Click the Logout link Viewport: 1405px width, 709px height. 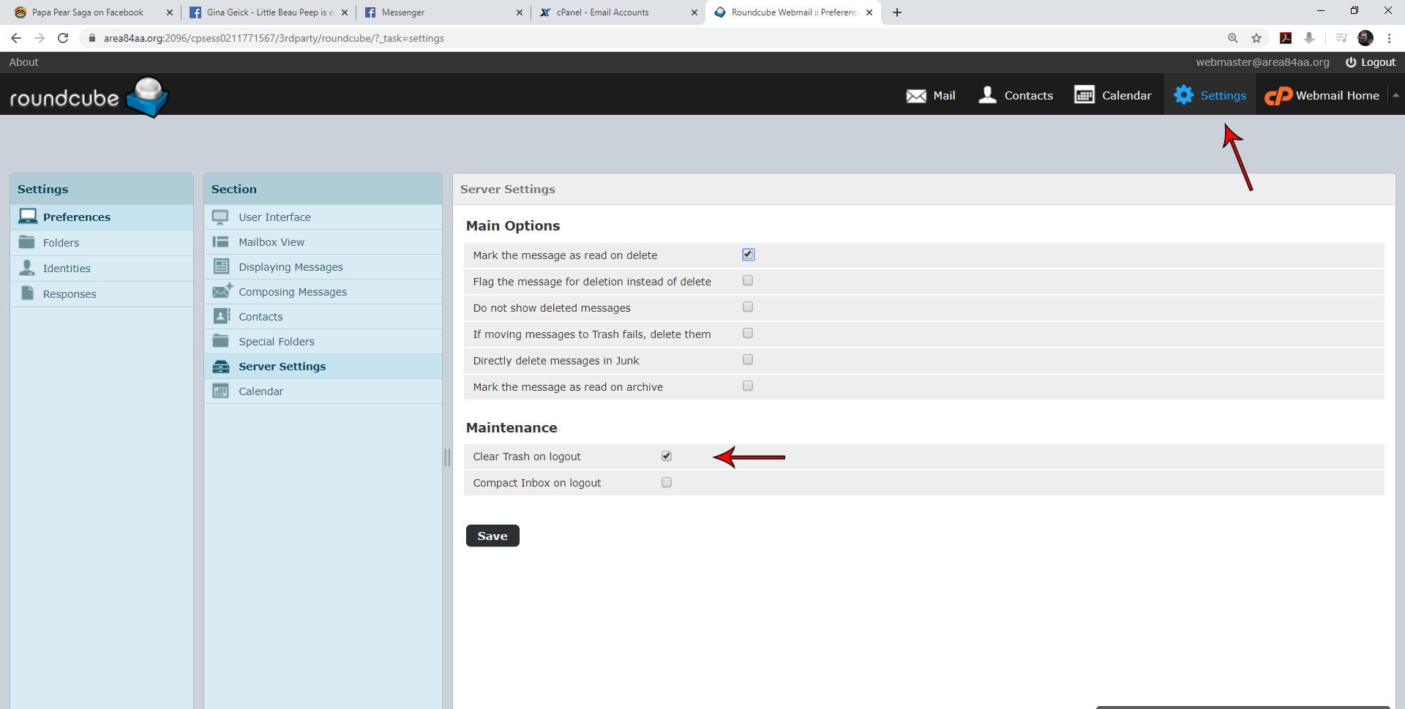[x=1371, y=62]
